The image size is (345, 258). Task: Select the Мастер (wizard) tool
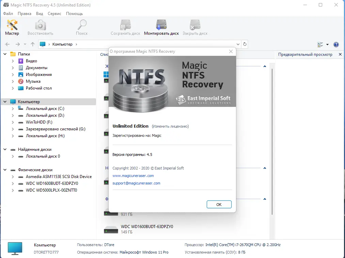coord(12,27)
